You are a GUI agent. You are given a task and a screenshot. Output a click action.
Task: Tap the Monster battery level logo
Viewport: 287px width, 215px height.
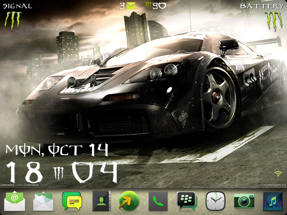pos(274,21)
